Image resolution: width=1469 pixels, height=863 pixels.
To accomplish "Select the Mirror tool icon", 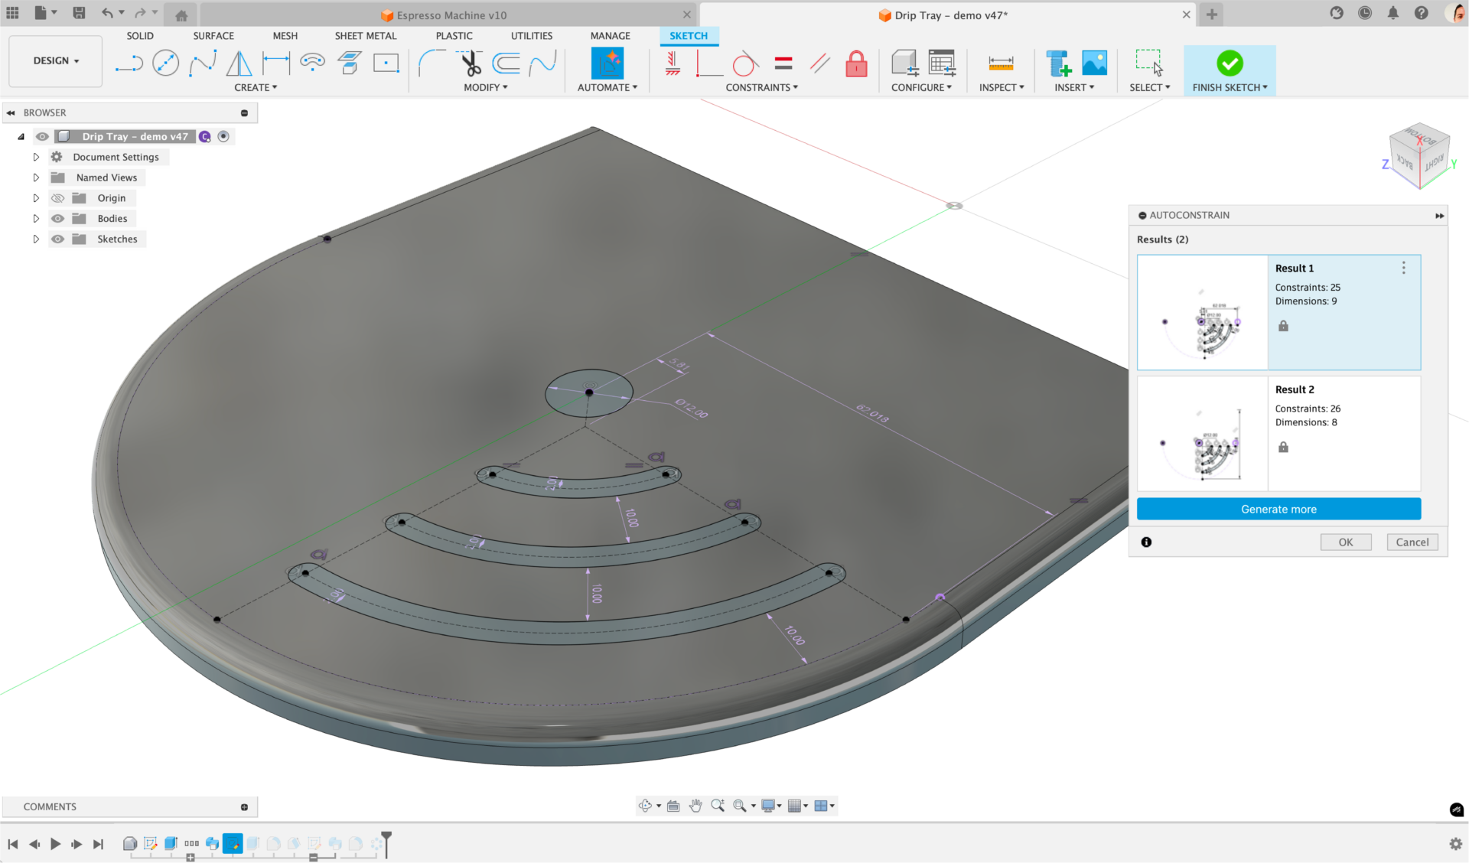I will pos(239,64).
